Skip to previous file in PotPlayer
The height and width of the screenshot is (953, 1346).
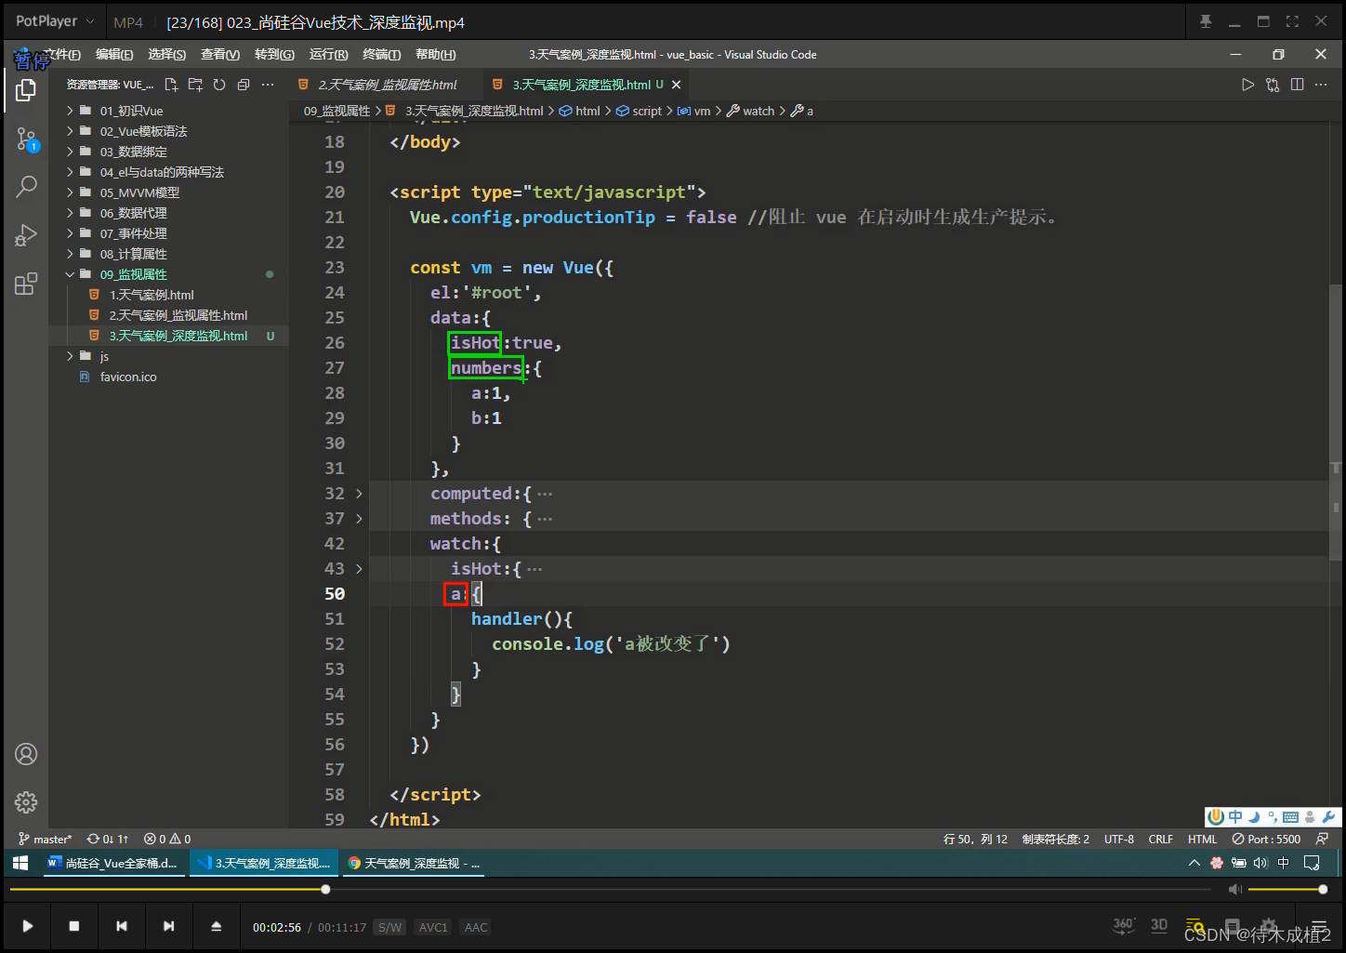(x=122, y=926)
